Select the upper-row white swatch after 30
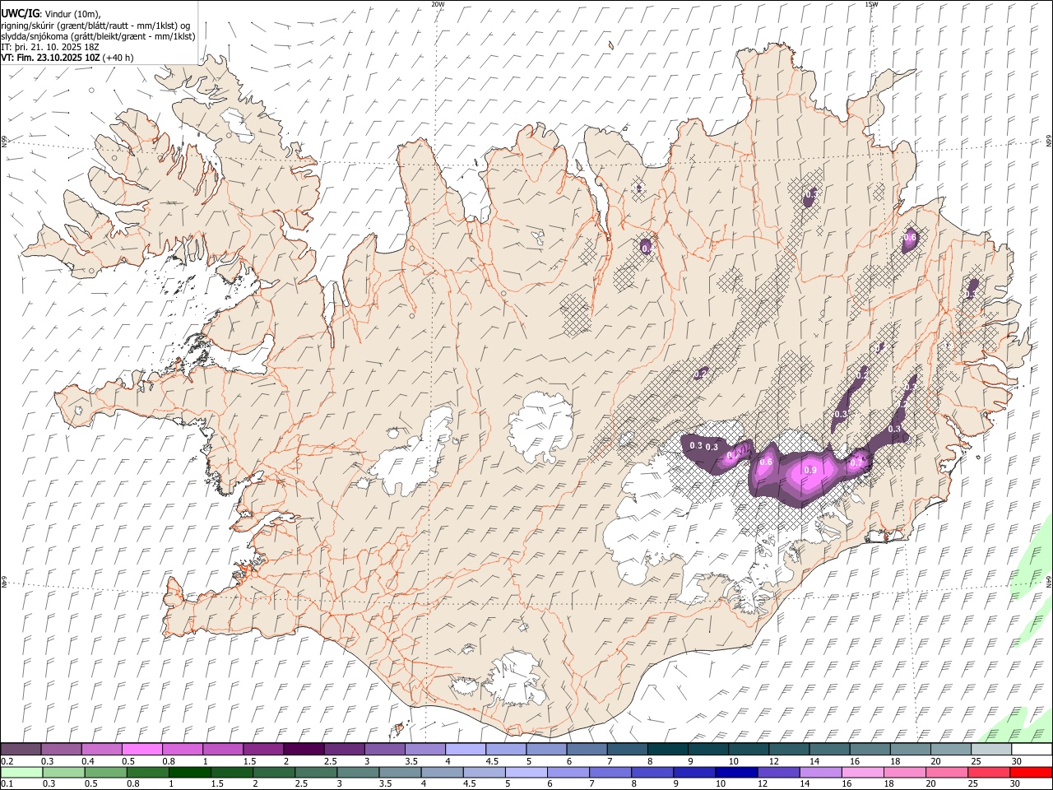 click(x=1032, y=750)
